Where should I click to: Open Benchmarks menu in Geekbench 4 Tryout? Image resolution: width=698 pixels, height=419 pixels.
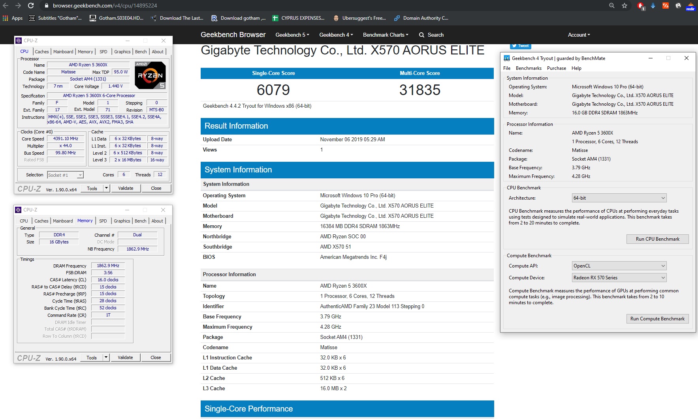point(529,68)
